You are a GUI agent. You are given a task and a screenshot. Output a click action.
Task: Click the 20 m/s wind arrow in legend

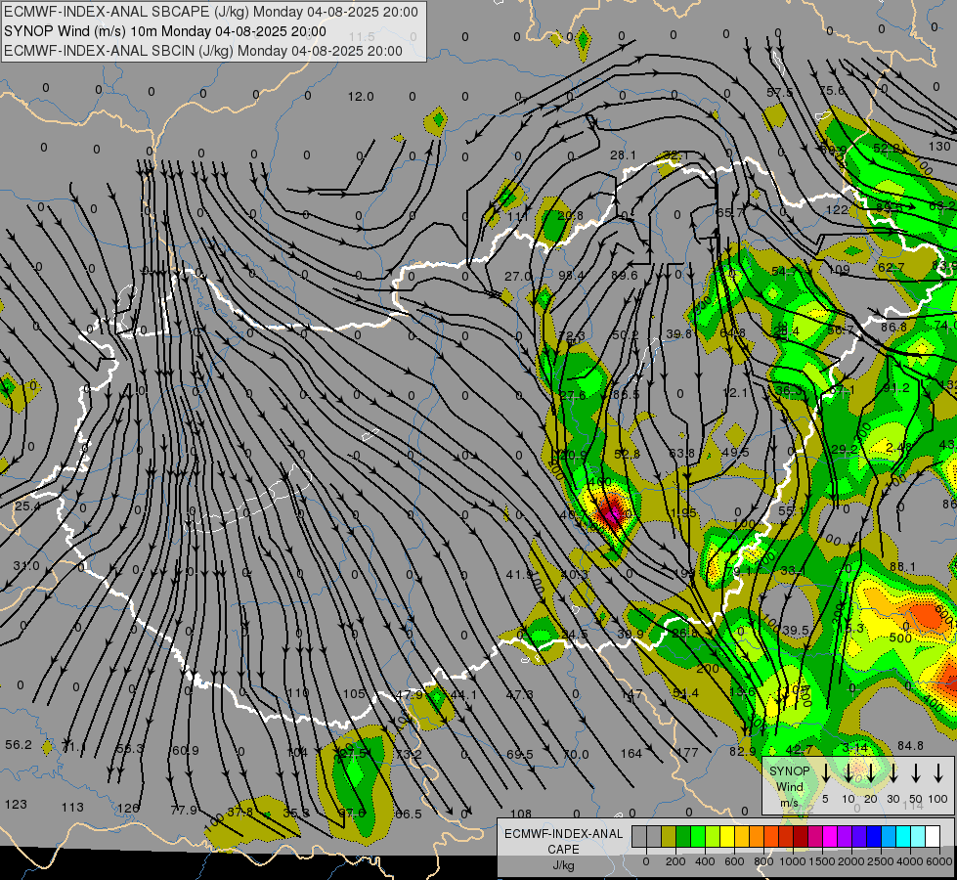click(871, 773)
